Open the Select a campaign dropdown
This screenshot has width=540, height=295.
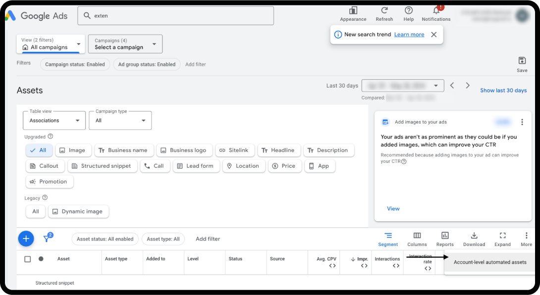coord(125,44)
